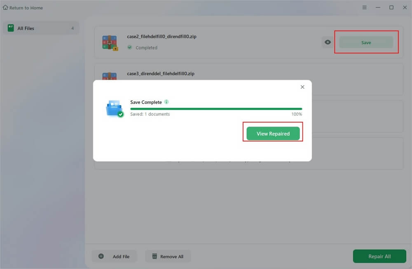Start Repair All files
412x269 pixels.
point(379,256)
